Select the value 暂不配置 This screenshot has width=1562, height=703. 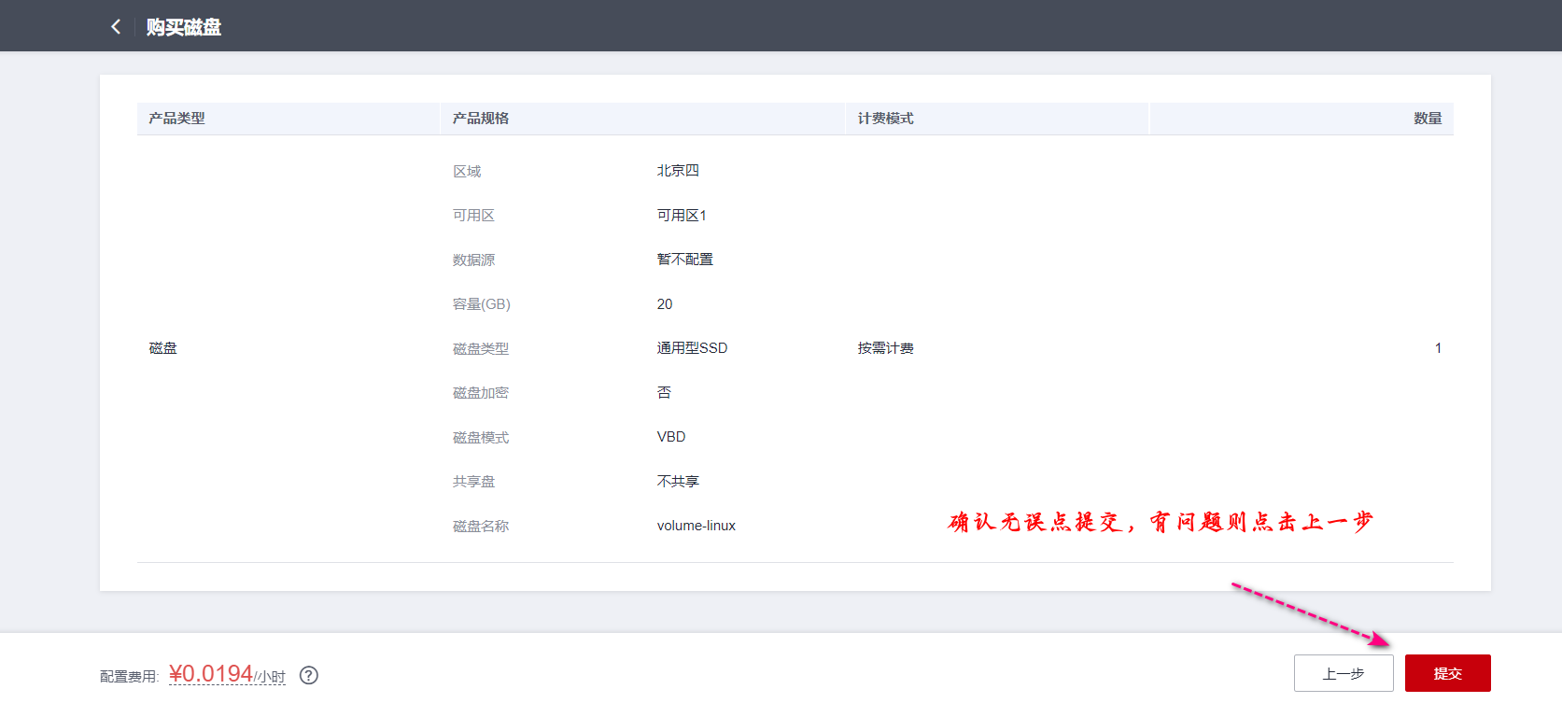tap(685, 260)
